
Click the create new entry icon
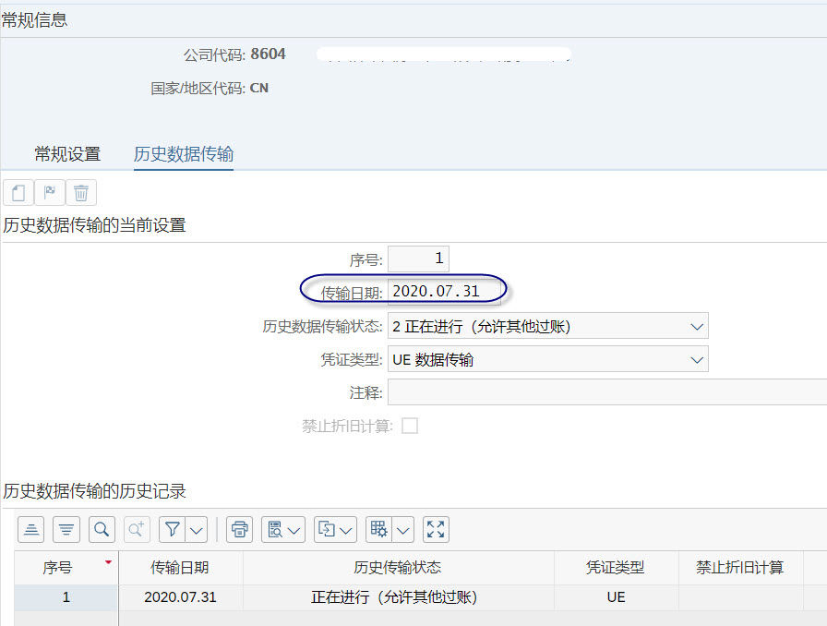pyautogui.click(x=18, y=193)
